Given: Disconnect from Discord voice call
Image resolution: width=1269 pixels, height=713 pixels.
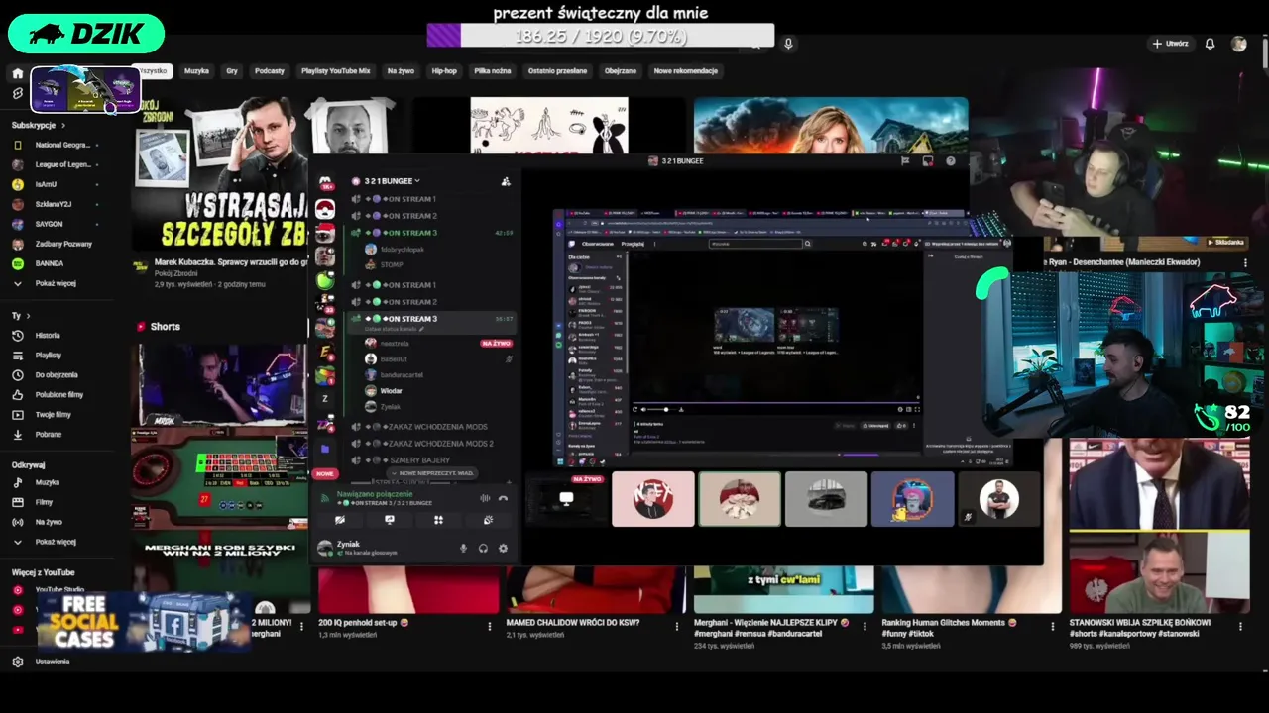Looking at the screenshot, I should [503, 498].
